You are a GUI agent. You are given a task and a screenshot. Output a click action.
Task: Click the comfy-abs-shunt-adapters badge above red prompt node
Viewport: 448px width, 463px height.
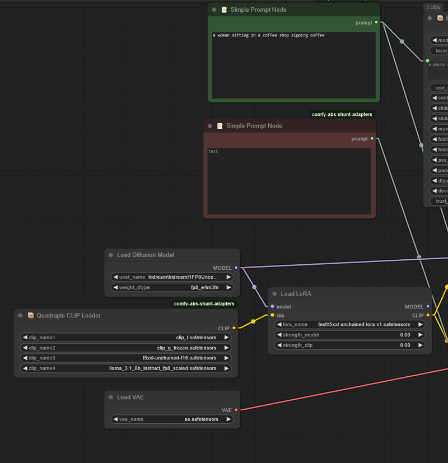click(x=342, y=114)
